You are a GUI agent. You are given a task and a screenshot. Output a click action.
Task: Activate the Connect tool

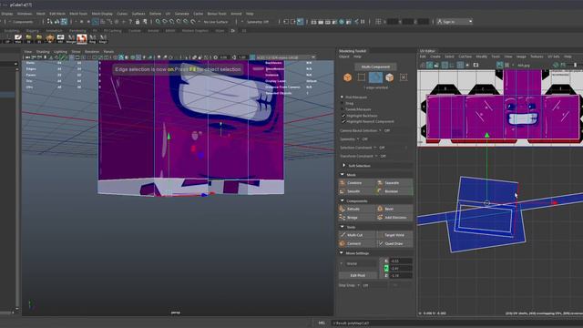coord(356,243)
